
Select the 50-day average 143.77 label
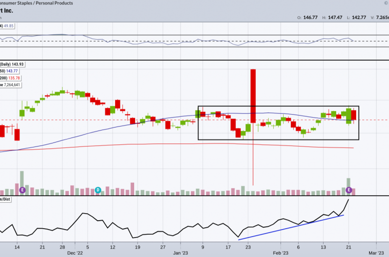pyautogui.click(x=9, y=71)
